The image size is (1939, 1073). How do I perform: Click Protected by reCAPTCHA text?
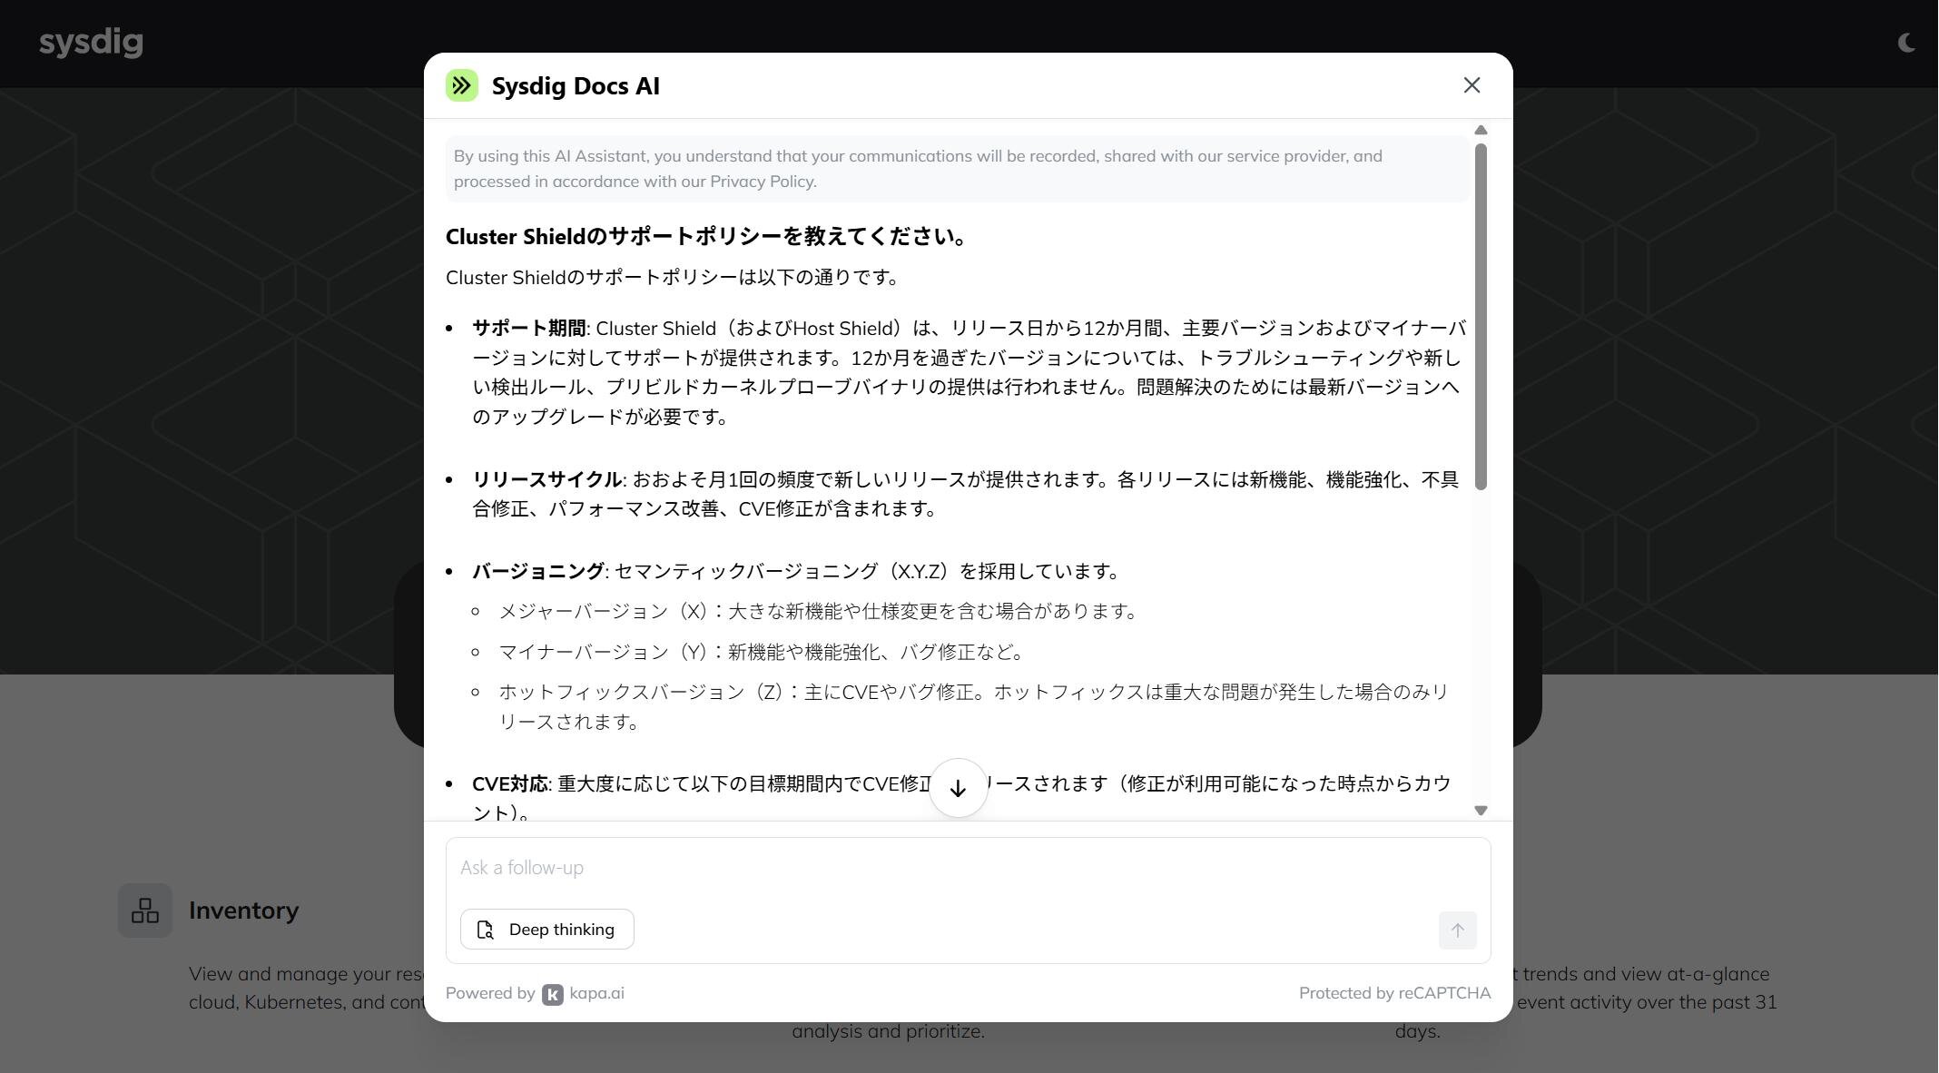tap(1393, 993)
